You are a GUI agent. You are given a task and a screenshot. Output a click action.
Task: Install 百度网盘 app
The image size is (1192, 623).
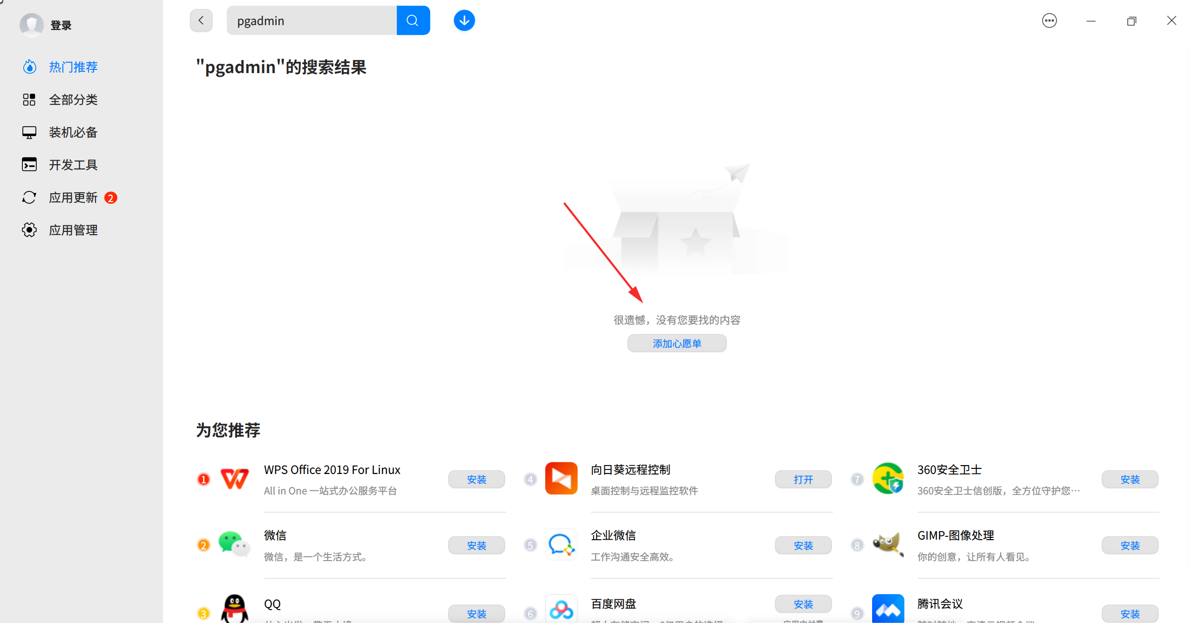tap(803, 604)
